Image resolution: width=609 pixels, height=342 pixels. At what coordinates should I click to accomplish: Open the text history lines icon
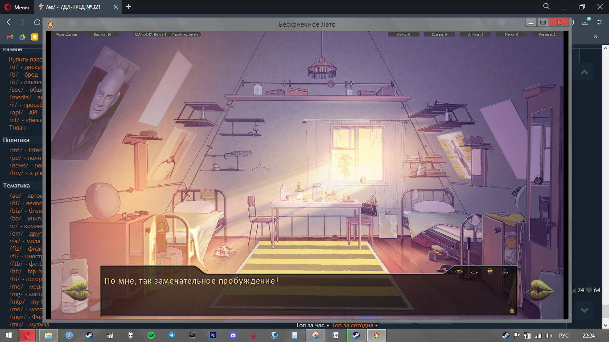click(490, 271)
